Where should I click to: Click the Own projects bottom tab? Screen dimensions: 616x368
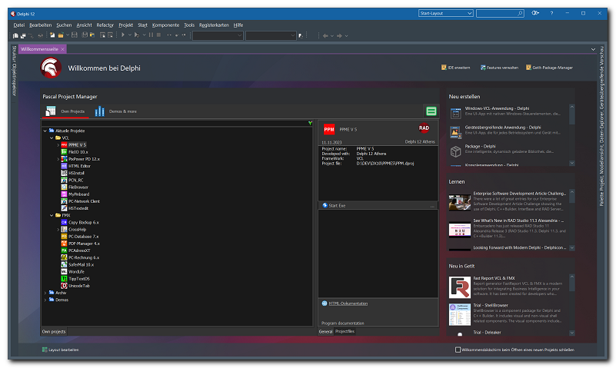pos(54,332)
